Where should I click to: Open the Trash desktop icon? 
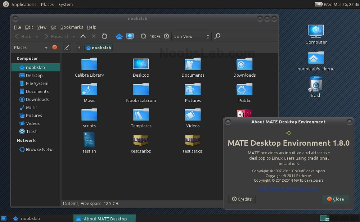pyautogui.click(x=316, y=87)
